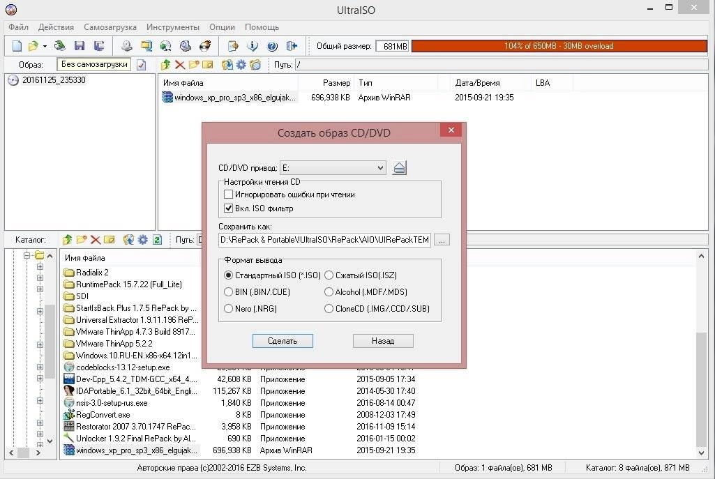This screenshot has height=479, width=715.
Task: Open the Действия menu
Action: click(56, 27)
